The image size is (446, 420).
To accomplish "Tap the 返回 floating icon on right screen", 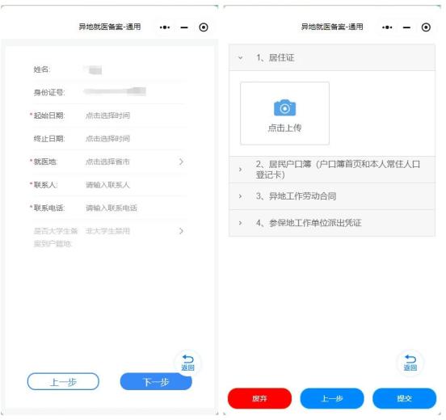I will [x=410, y=363].
